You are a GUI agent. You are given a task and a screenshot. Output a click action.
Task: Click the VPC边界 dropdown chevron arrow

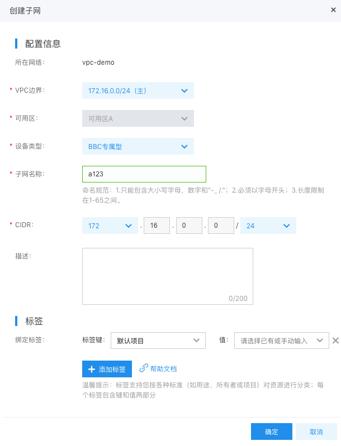pos(184,91)
